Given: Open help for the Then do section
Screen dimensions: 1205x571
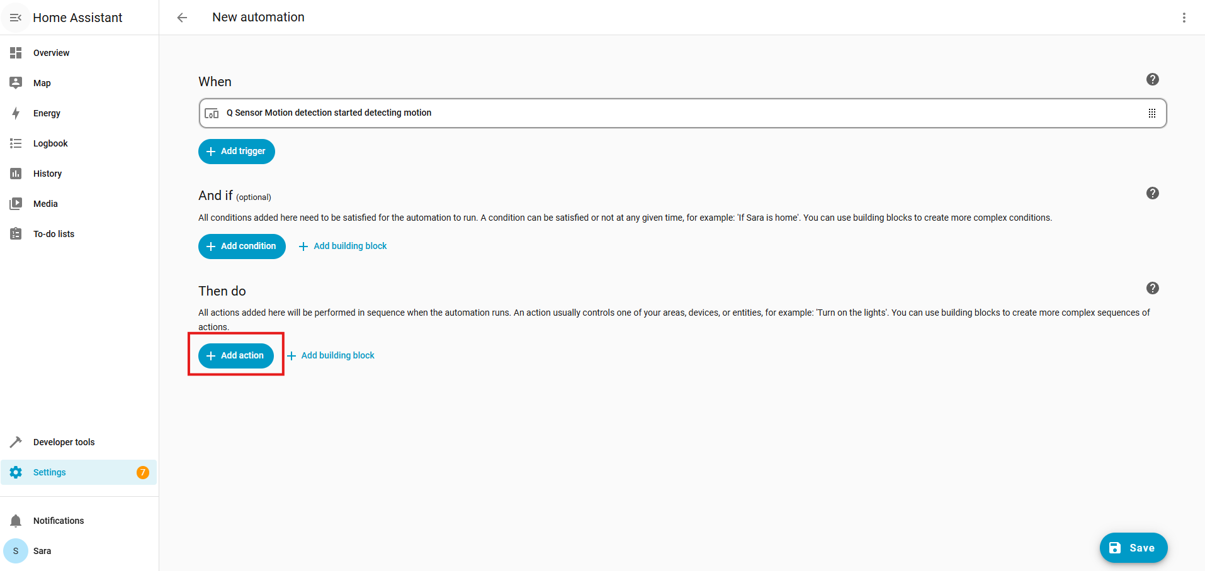Looking at the screenshot, I should pyautogui.click(x=1153, y=288).
